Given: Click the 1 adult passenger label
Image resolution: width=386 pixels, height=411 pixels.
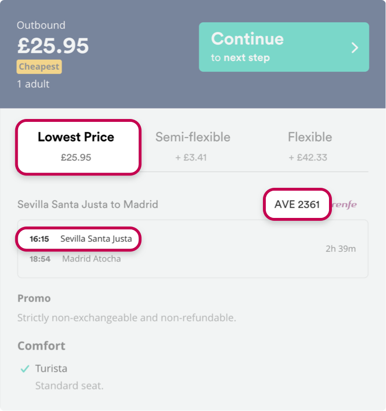Looking at the screenshot, I should (x=33, y=84).
